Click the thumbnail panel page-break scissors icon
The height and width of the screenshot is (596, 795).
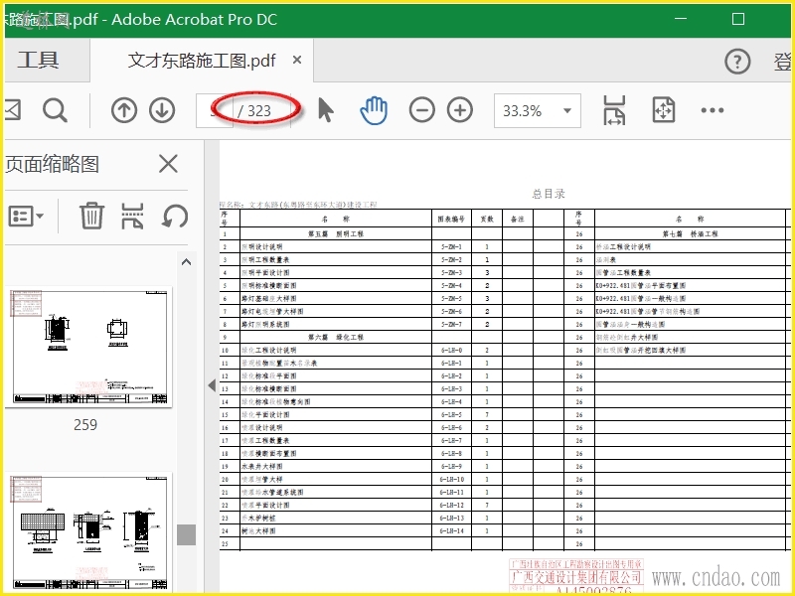click(x=132, y=216)
